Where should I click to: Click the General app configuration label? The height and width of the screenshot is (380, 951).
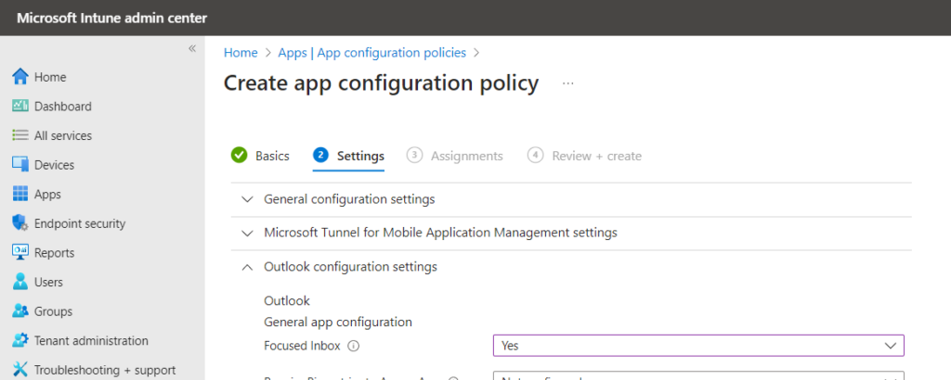(x=338, y=322)
